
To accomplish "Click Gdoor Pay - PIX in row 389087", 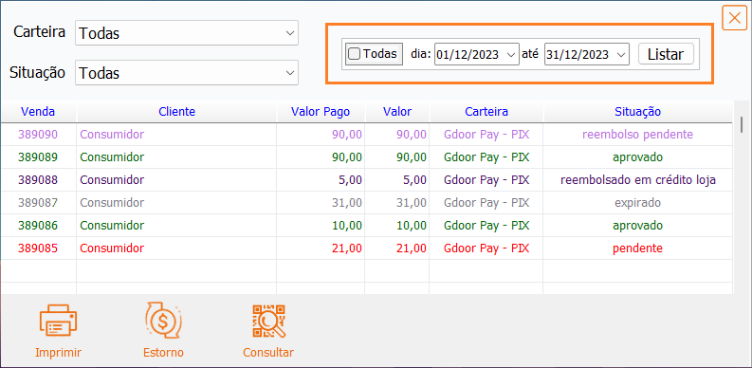I will click(486, 202).
